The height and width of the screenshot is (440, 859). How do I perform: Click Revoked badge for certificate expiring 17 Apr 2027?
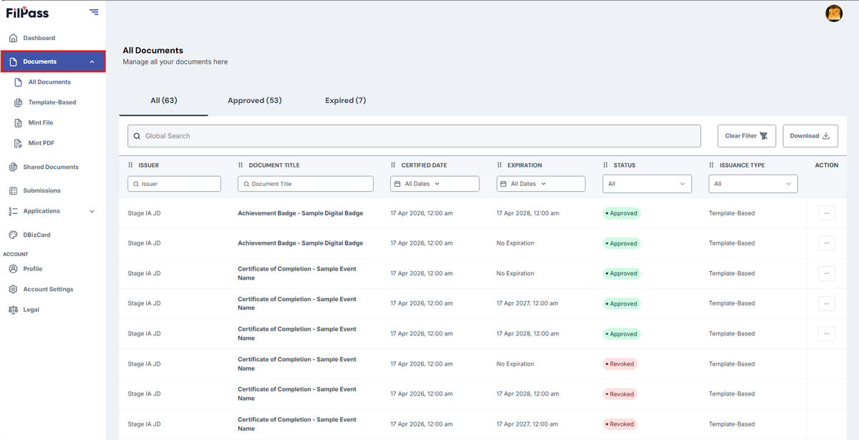620,424
